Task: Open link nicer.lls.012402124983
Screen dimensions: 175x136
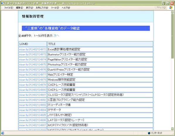Action: click(x=33, y=105)
